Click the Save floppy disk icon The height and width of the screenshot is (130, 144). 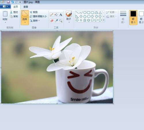8,2
